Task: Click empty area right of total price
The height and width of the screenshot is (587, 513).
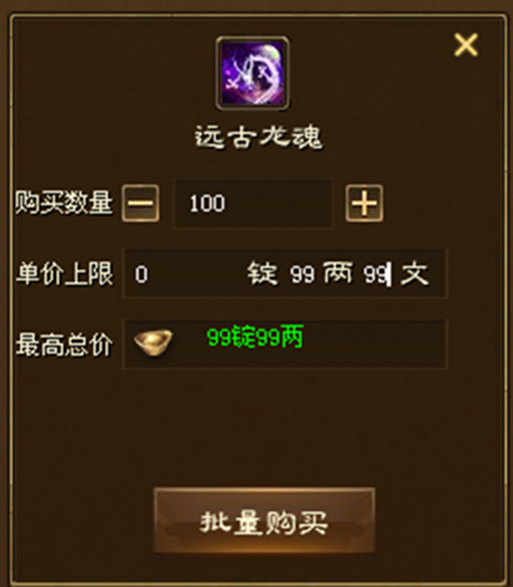Action: click(375, 345)
